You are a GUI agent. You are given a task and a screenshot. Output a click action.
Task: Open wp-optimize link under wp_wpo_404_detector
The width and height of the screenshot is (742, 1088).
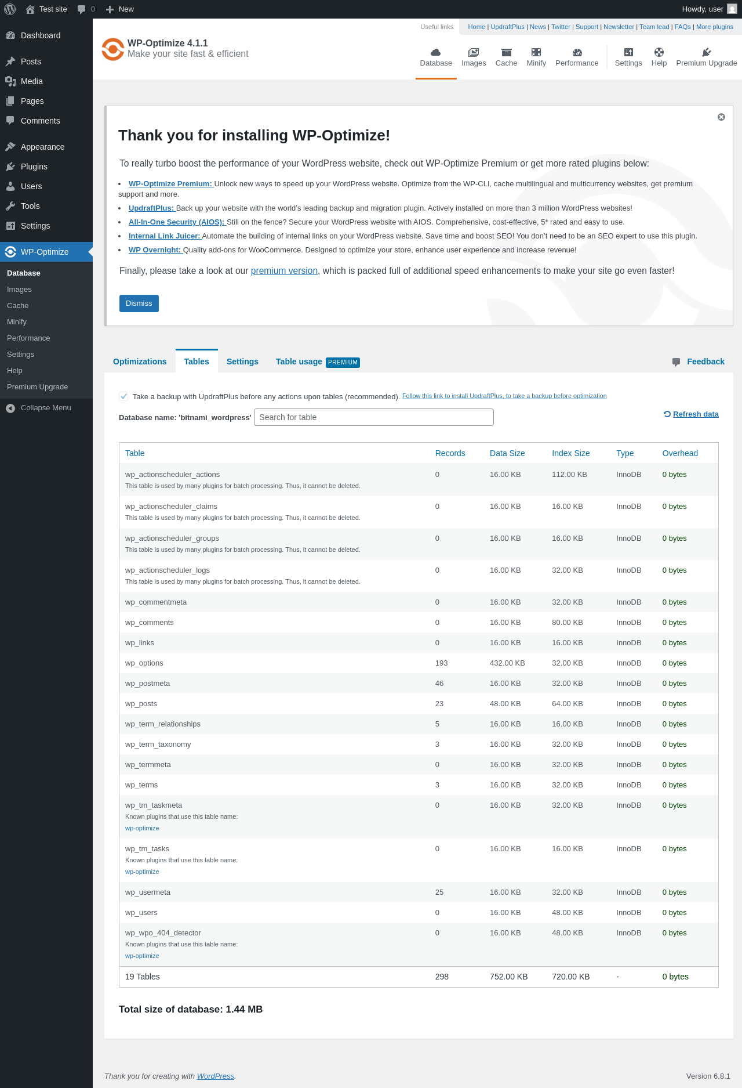(x=142, y=956)
